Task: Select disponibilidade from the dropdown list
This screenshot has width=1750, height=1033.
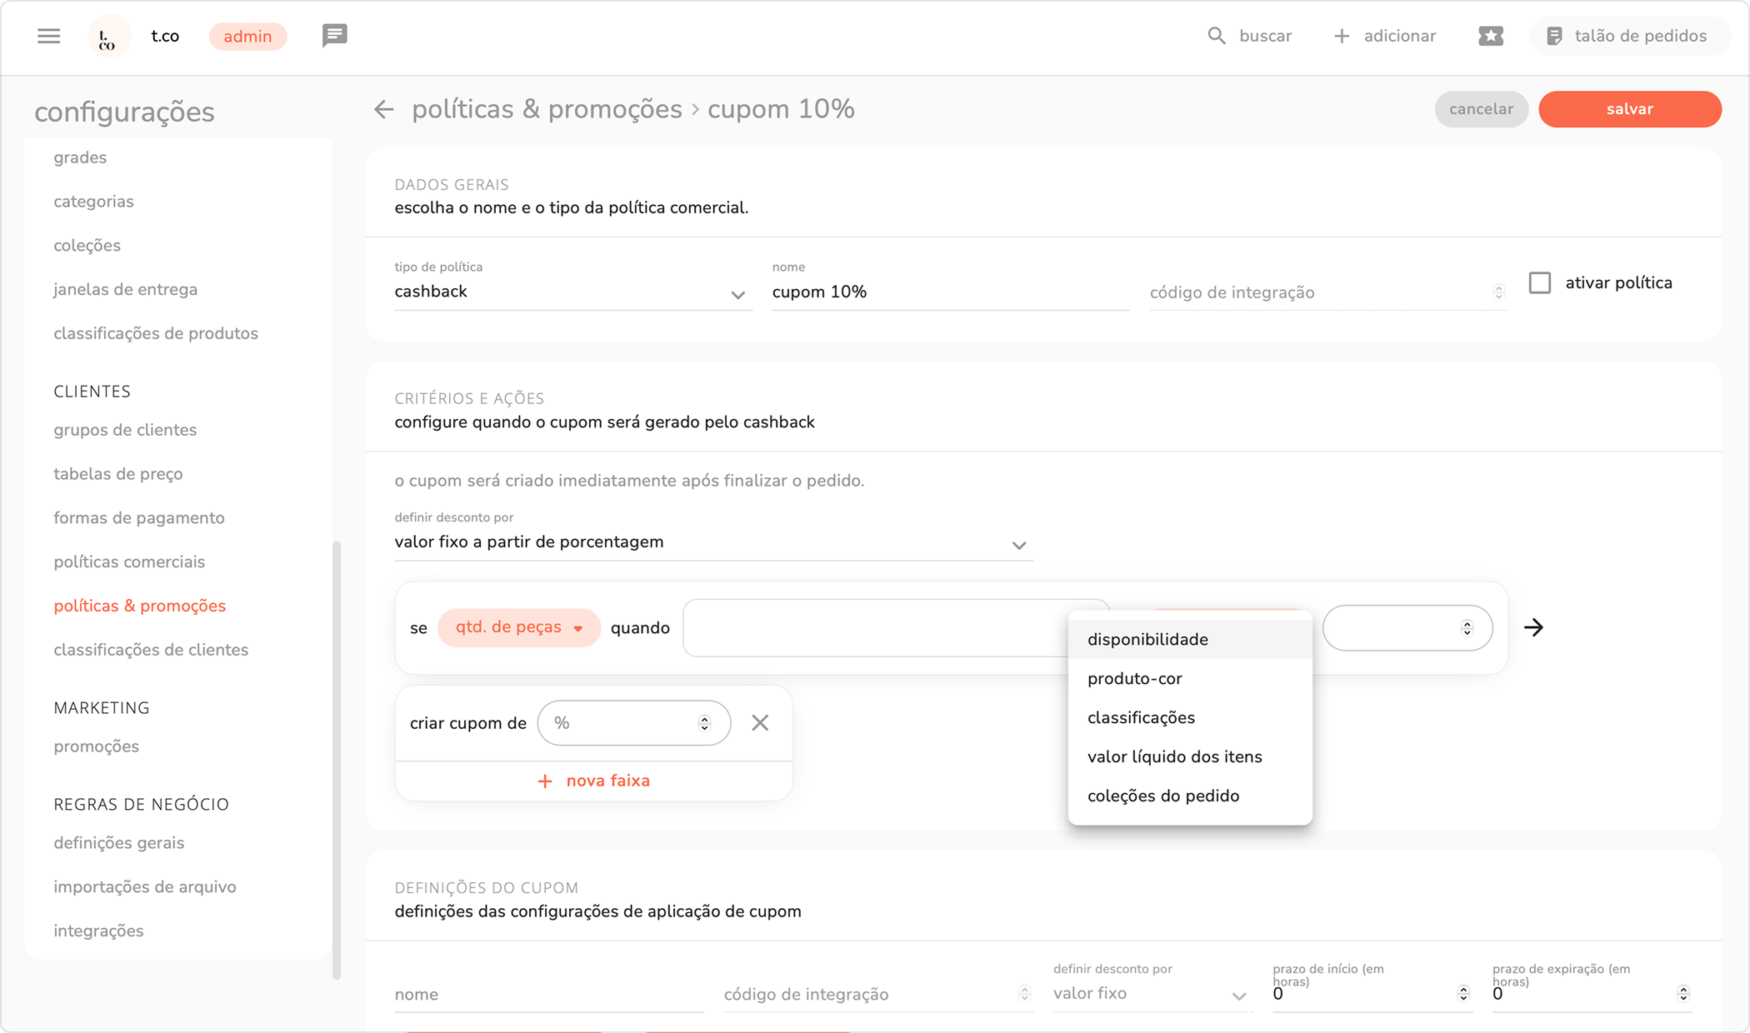Action: [1147, 640]
